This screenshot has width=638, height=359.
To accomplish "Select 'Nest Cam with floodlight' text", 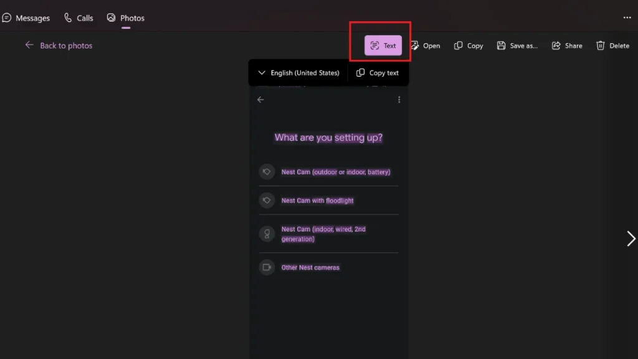I will [317, 201].
